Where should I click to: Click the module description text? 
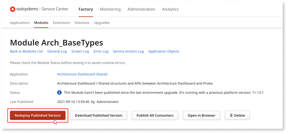[135, 84]
